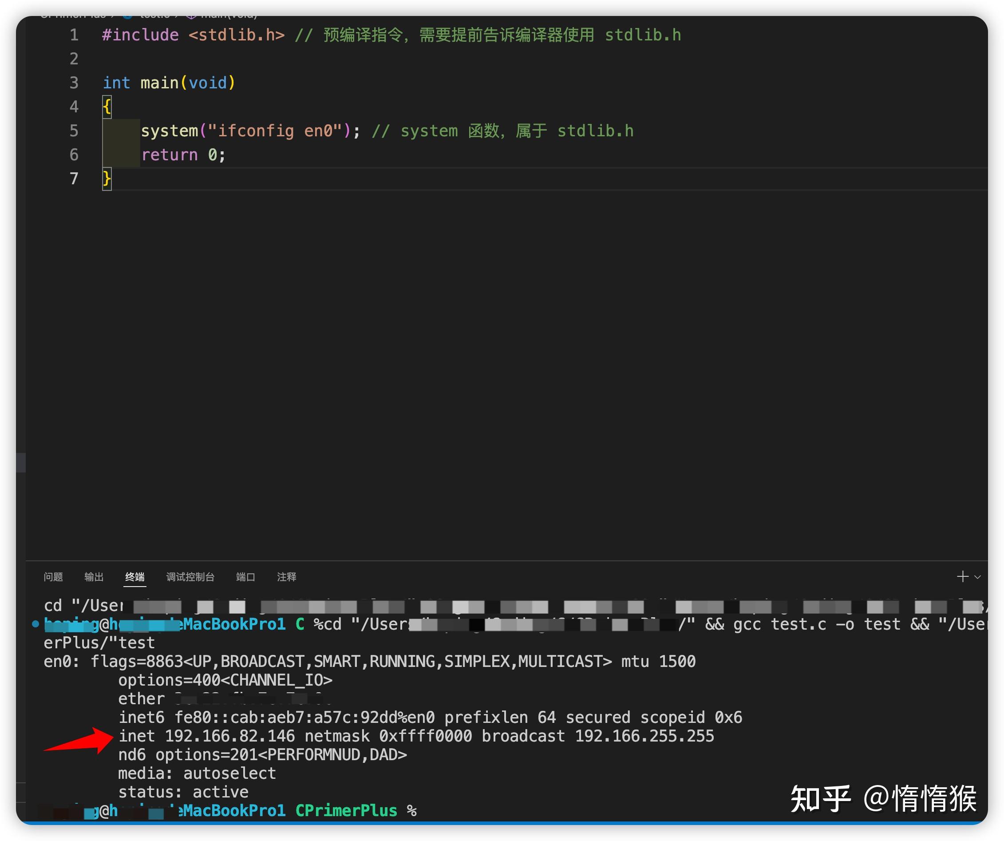
Task: Click line number 5 in the editor gutter
Action: coord(74,131)
